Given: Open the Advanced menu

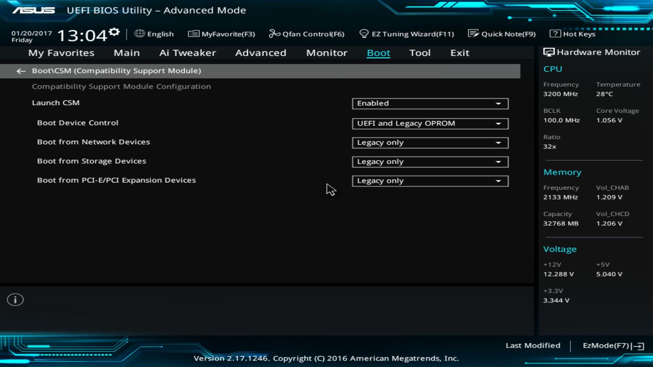Looking at the screenshot, I should tap(261, 53).
